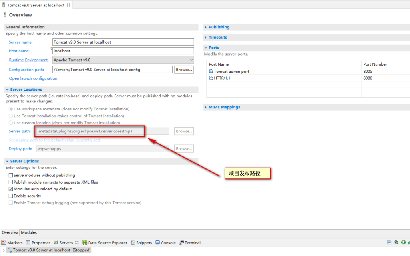Click the Open launch configuration link
The width and height of the screenshot is (410, 256).
point(33,78)
